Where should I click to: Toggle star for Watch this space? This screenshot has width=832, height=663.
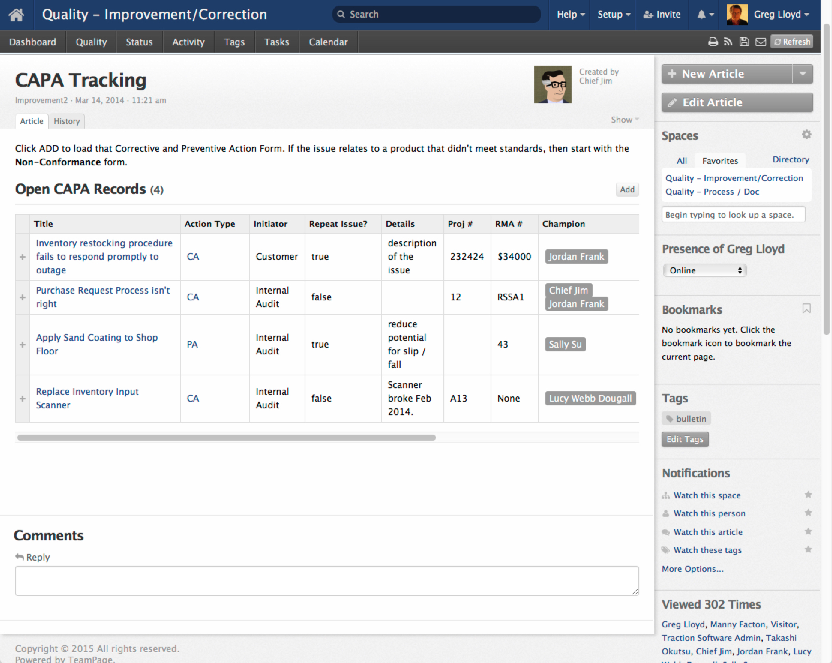pos(808,495)
